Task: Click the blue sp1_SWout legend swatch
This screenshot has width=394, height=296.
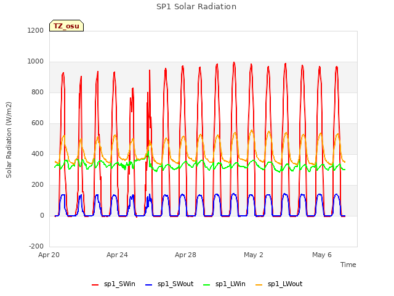Action: point(149,285)
